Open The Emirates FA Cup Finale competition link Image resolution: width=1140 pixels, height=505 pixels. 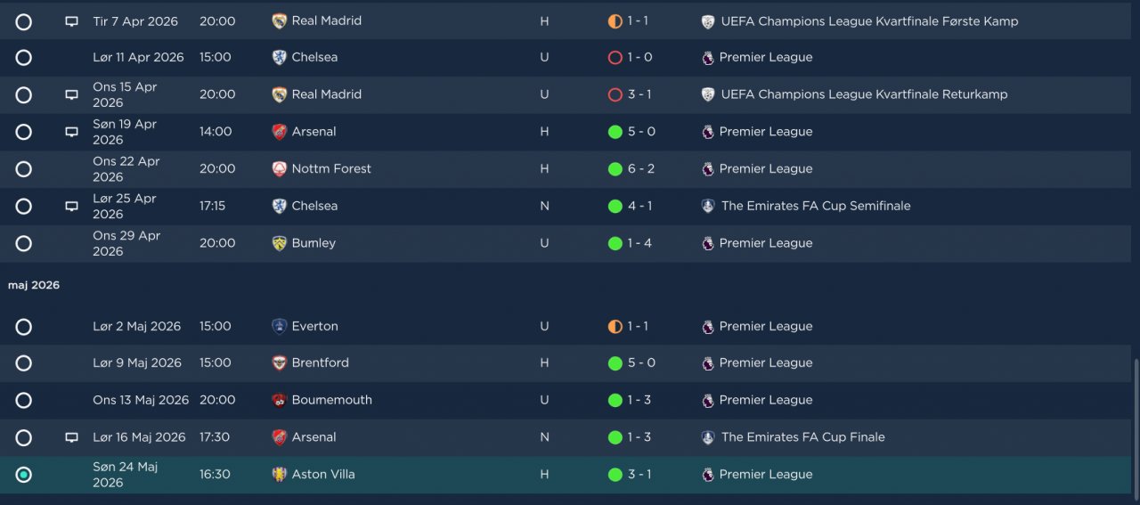[802, 437]
